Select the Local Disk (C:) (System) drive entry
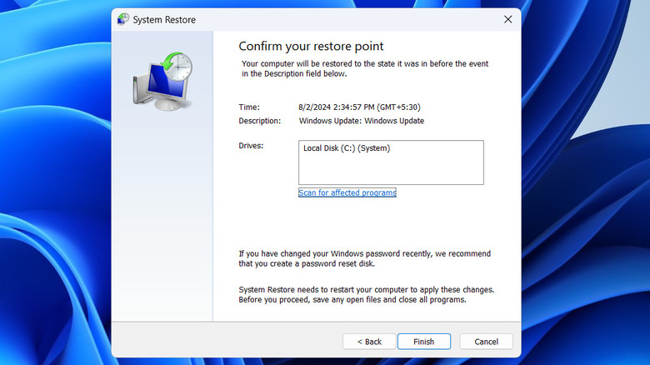650x365 pixels. tap(347, 148)
